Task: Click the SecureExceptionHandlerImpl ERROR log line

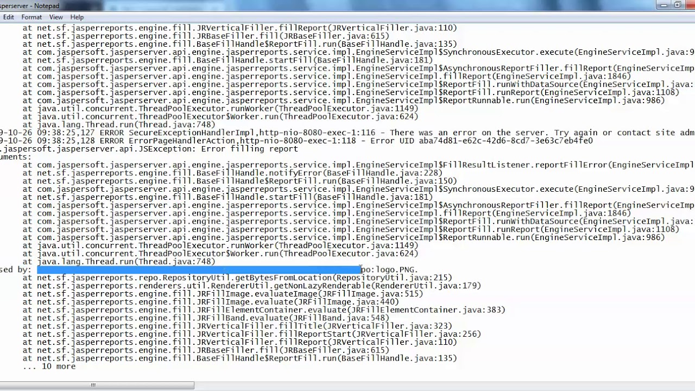Action: click(347, 133)
